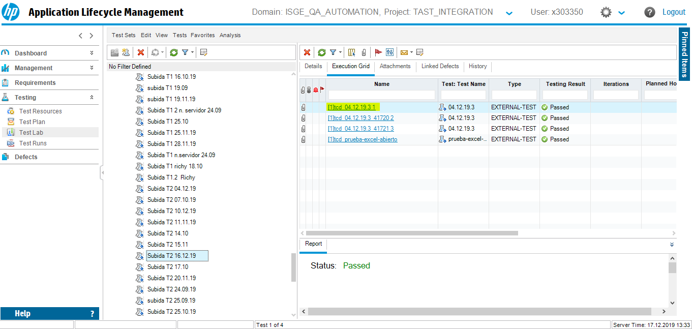Click the help question mark icon near Logout
Image resolution: width=692 pixels, height=329 pixels.
click(x=649, y=12)
